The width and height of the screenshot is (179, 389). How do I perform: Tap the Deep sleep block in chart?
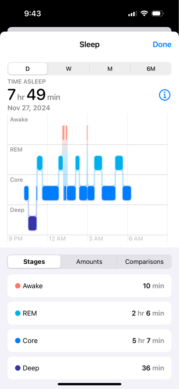(x=32, y=223)
